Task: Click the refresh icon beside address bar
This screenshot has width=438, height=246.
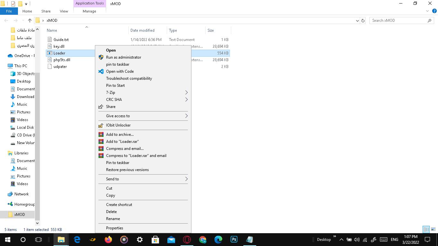Action: tap(363, 20)
